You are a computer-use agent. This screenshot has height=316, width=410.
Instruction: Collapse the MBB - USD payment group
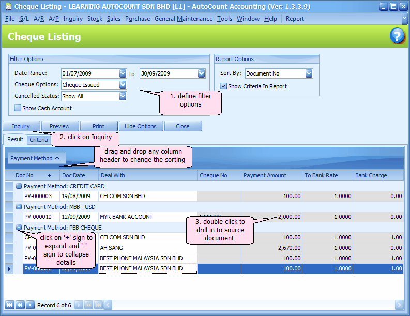tap(19, 207)
